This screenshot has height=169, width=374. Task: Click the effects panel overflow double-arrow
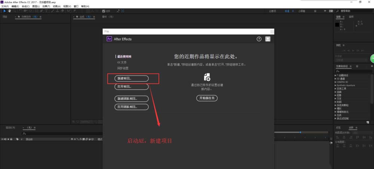pyautogui.click(x=372, y=66)
